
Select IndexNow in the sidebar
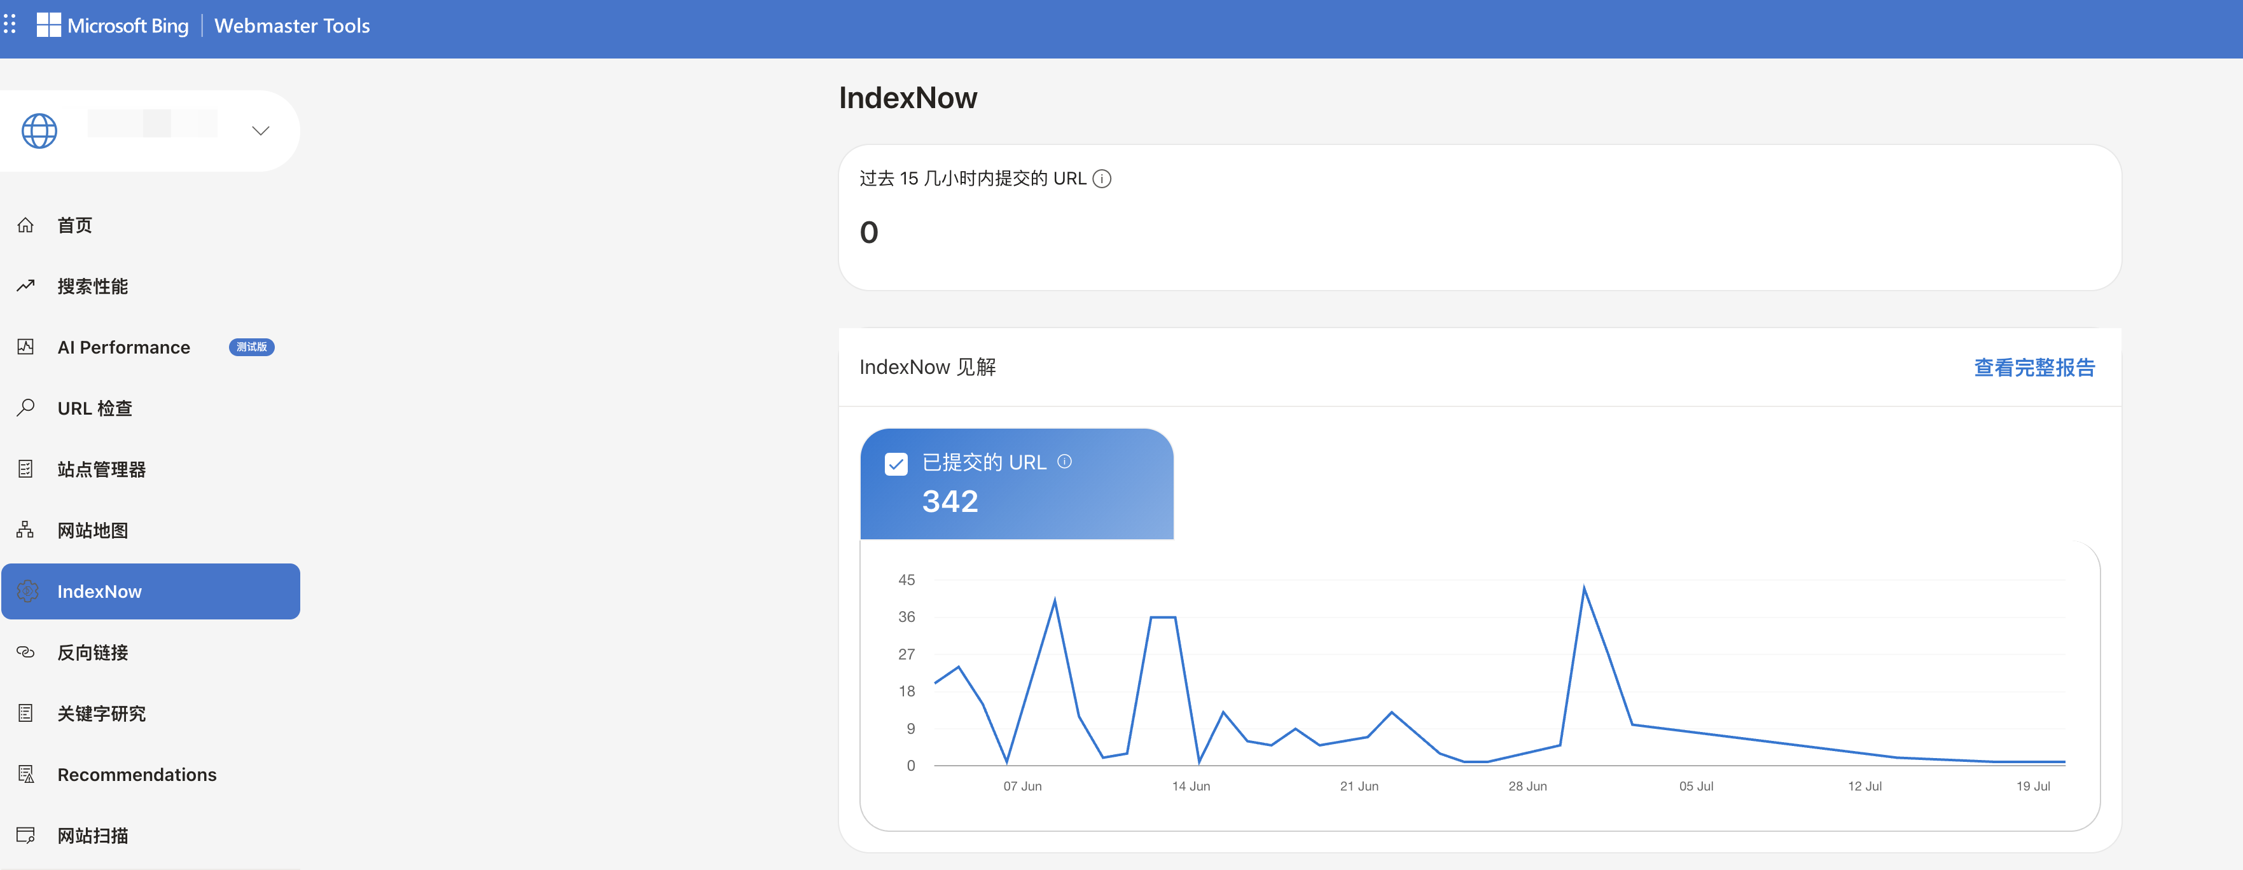pyautogui.click(x=151, y=591)
